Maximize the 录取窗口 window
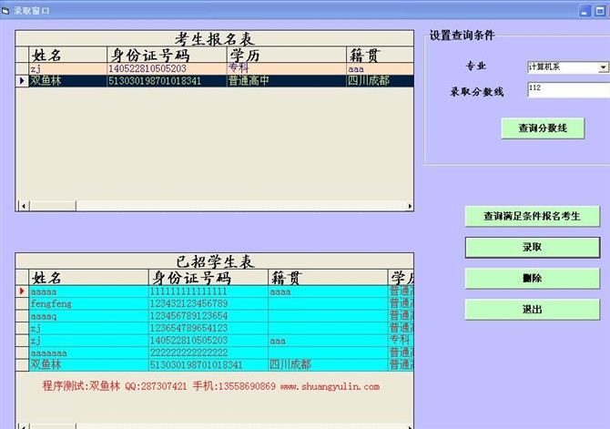The width and height of the screenshot is (610, 429). (x=599, y=11)
